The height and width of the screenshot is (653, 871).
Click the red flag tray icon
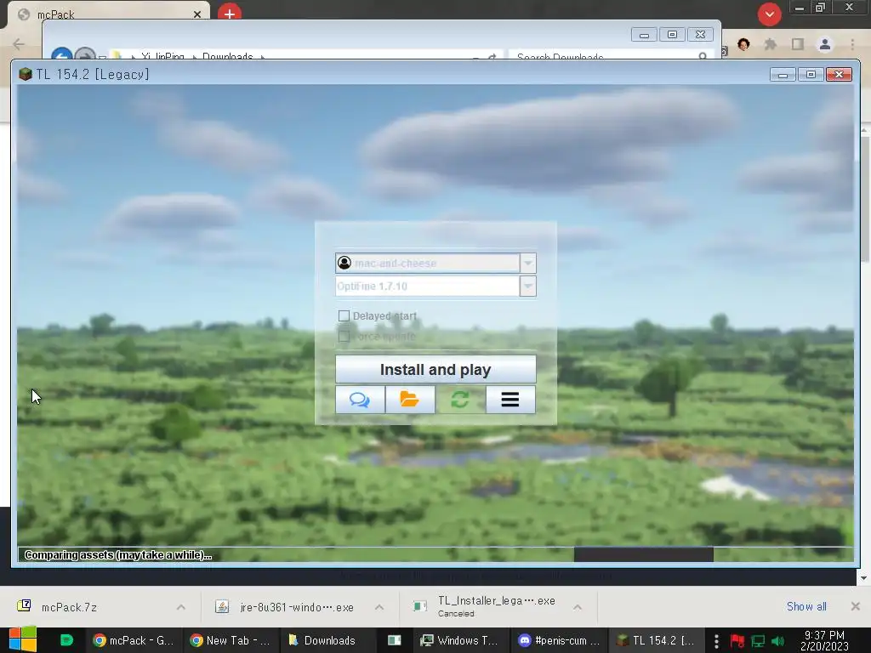[737, 641]
